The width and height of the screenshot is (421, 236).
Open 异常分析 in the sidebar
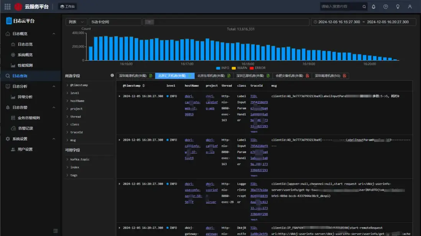[x=25, y=97]
